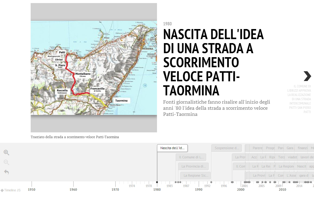Return to the timeline beginning arrow
This screenshot has height=199, width=314.
pyautogui.click(x=6, y=172)
